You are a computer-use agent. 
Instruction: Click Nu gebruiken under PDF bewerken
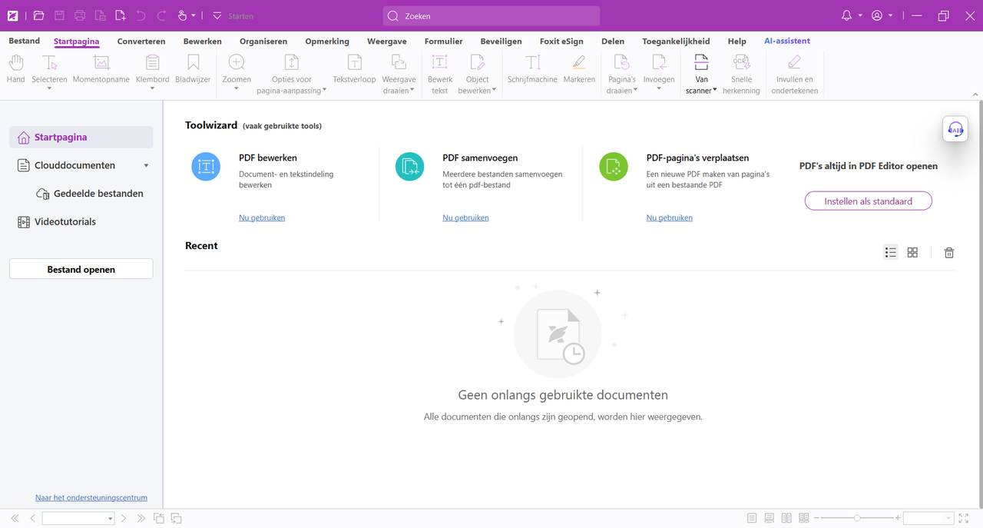click(x=262, y=218)
